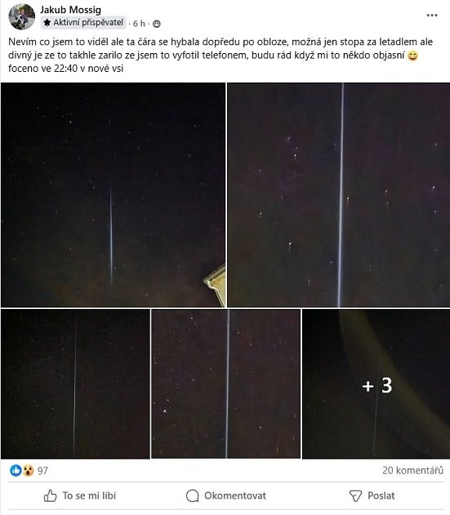Click the speech bubble comment icon
450x515 pixels.
(x=193, y=495)
